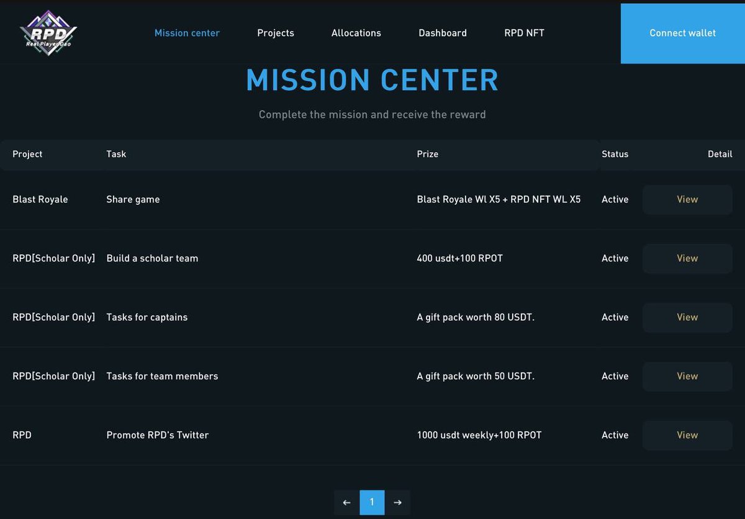
Task: View details of Blast Royale Share game
Action: pos(687,199)
